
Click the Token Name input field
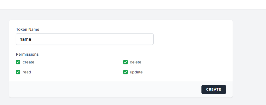[85, 39]
